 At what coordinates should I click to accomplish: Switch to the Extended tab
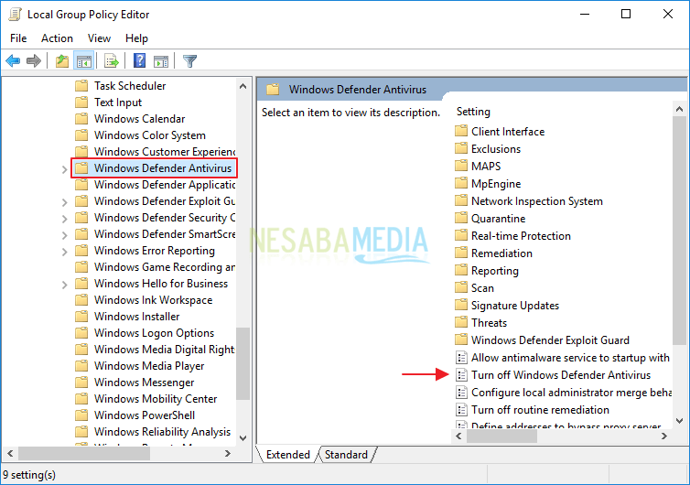287,455
